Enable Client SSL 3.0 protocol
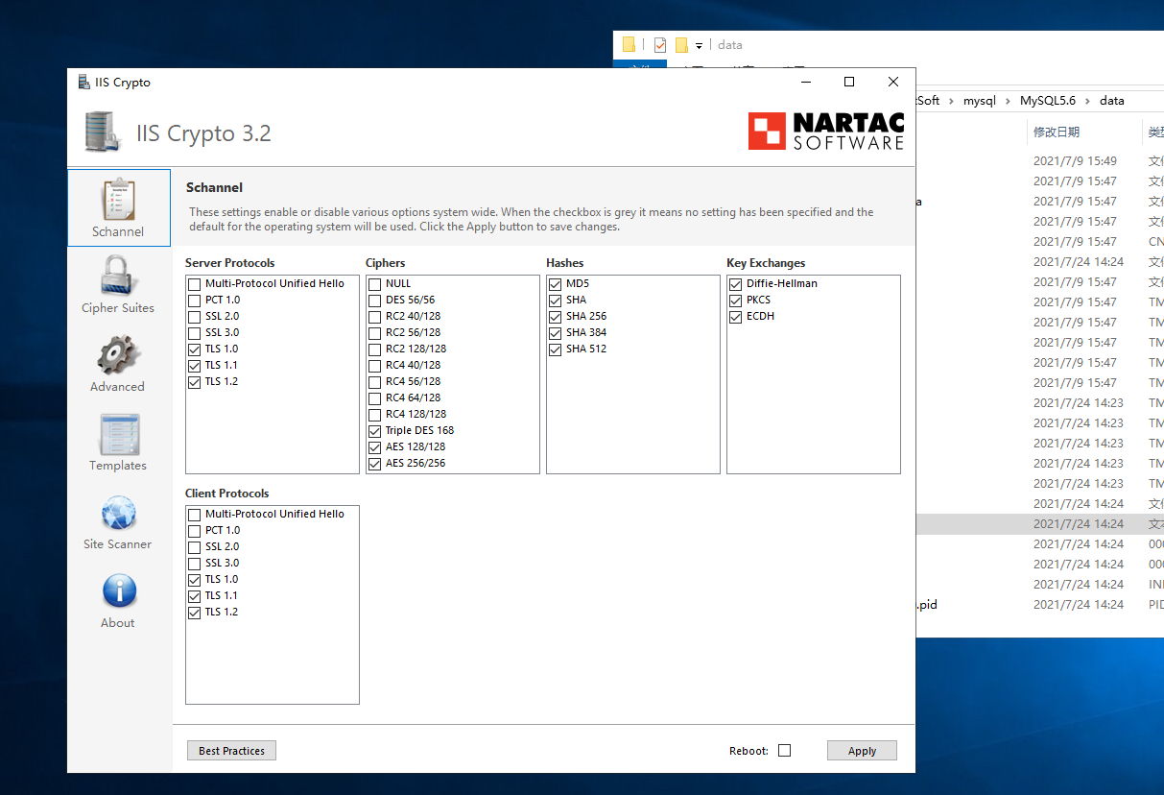Image resolution: width=1164 pixels, height=795 pixels. [195, 564]
